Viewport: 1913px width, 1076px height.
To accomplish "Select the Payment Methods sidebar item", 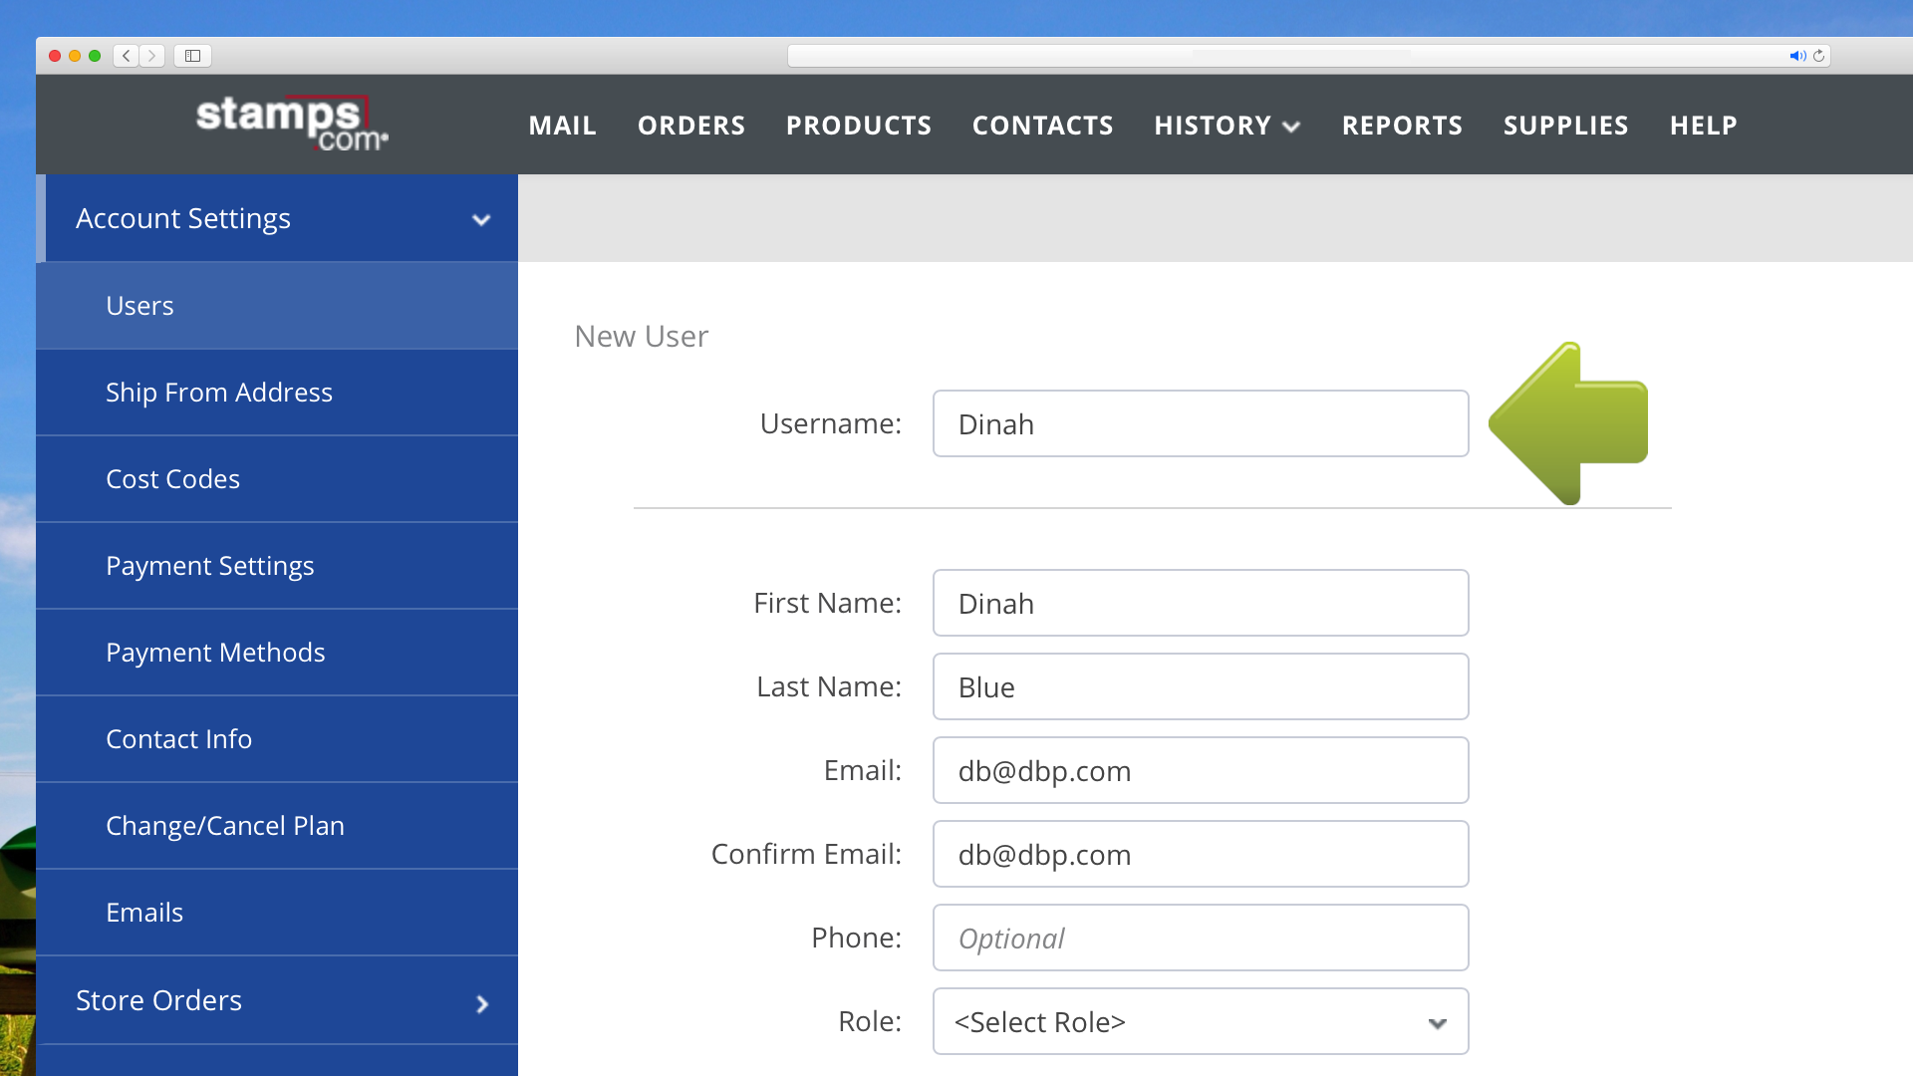I will click(x=215, y=653).
